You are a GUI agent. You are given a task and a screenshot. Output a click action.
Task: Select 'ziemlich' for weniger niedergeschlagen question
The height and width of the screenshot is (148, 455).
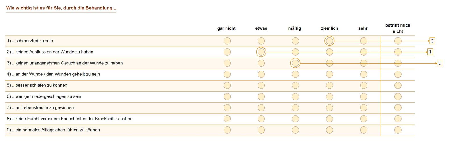point(329,96)
